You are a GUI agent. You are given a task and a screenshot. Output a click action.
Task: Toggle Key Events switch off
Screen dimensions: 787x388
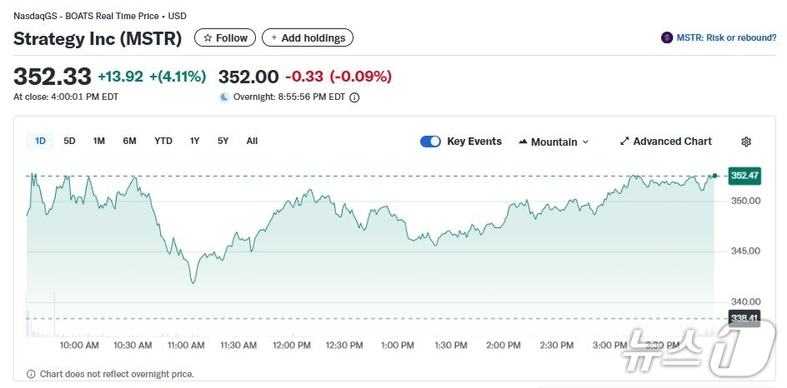click(430, 142)
